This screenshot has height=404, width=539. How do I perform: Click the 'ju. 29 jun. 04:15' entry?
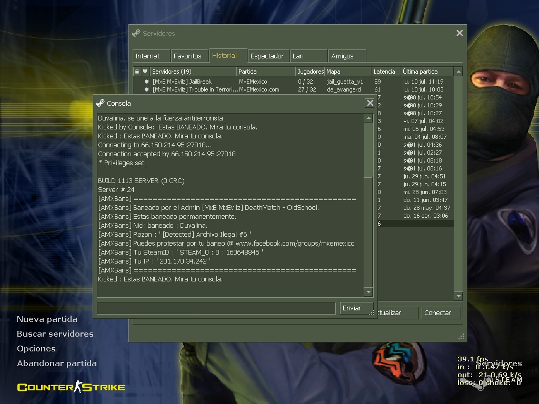(x=425, y=184)
